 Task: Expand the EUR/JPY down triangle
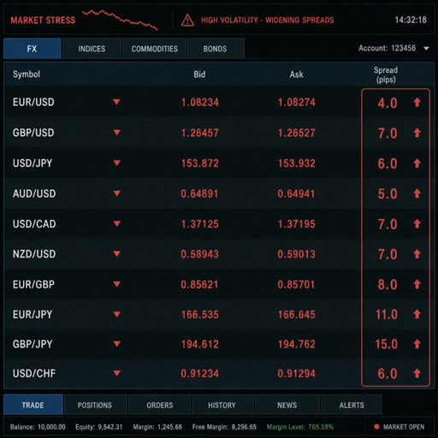[x=116, y=314]
